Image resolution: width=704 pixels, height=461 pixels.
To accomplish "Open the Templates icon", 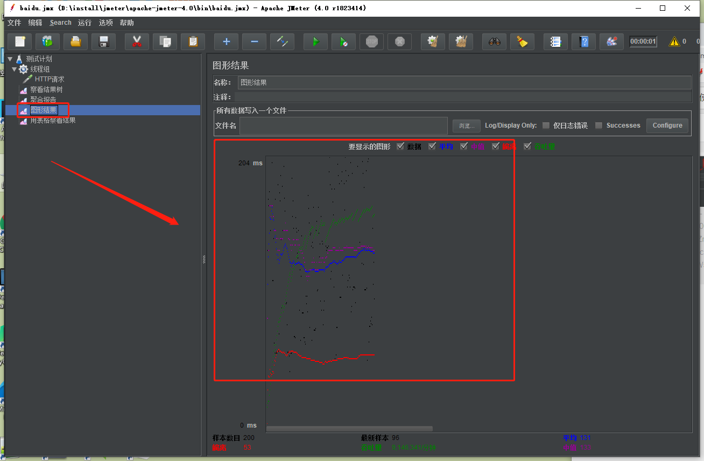I will point(48,41).
